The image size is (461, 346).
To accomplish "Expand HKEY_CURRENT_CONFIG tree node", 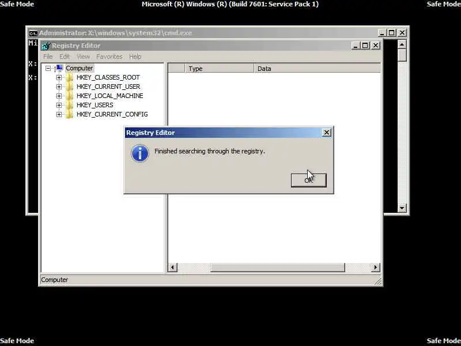I will click(59, 114).
